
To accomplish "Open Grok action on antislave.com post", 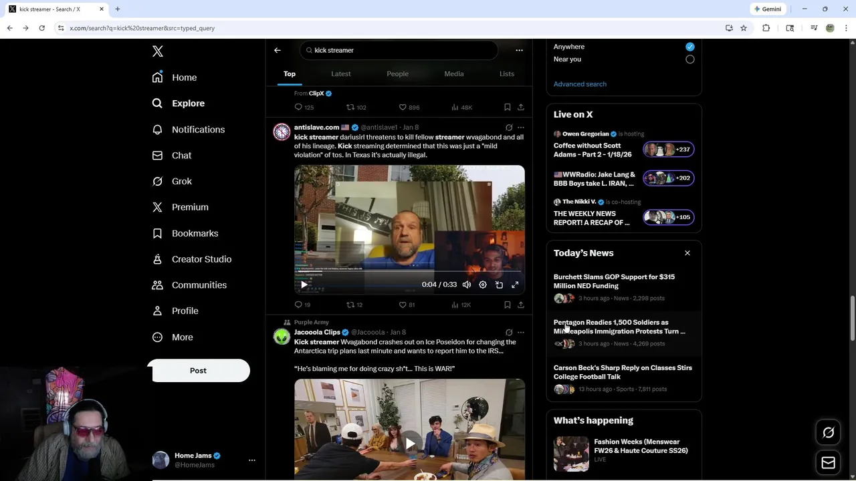I will (509, 127).
